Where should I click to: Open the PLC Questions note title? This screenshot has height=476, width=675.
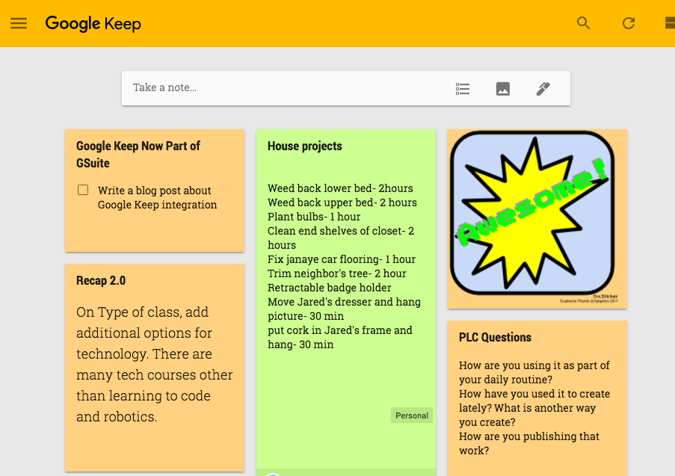pos(495,337)
